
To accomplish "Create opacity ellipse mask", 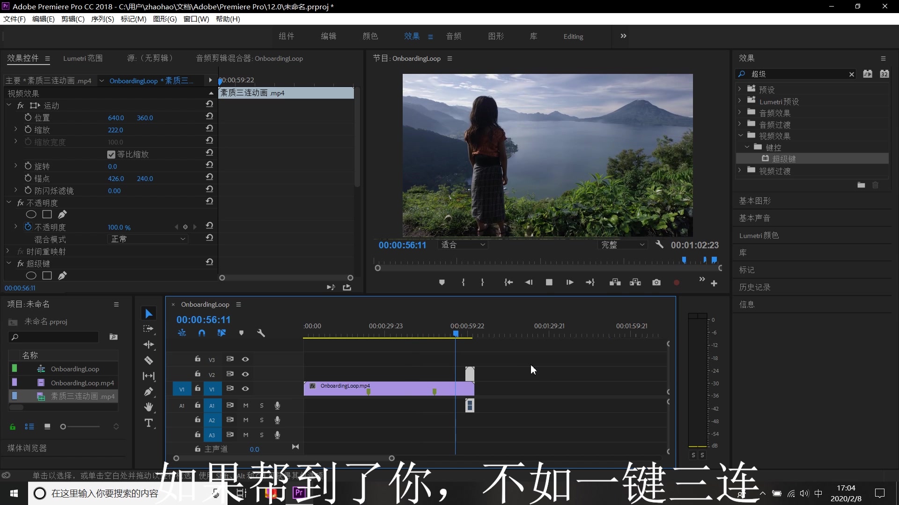I will click(31, 214).
